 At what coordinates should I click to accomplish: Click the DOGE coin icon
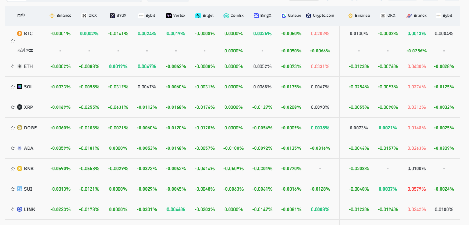click(20, 128)
